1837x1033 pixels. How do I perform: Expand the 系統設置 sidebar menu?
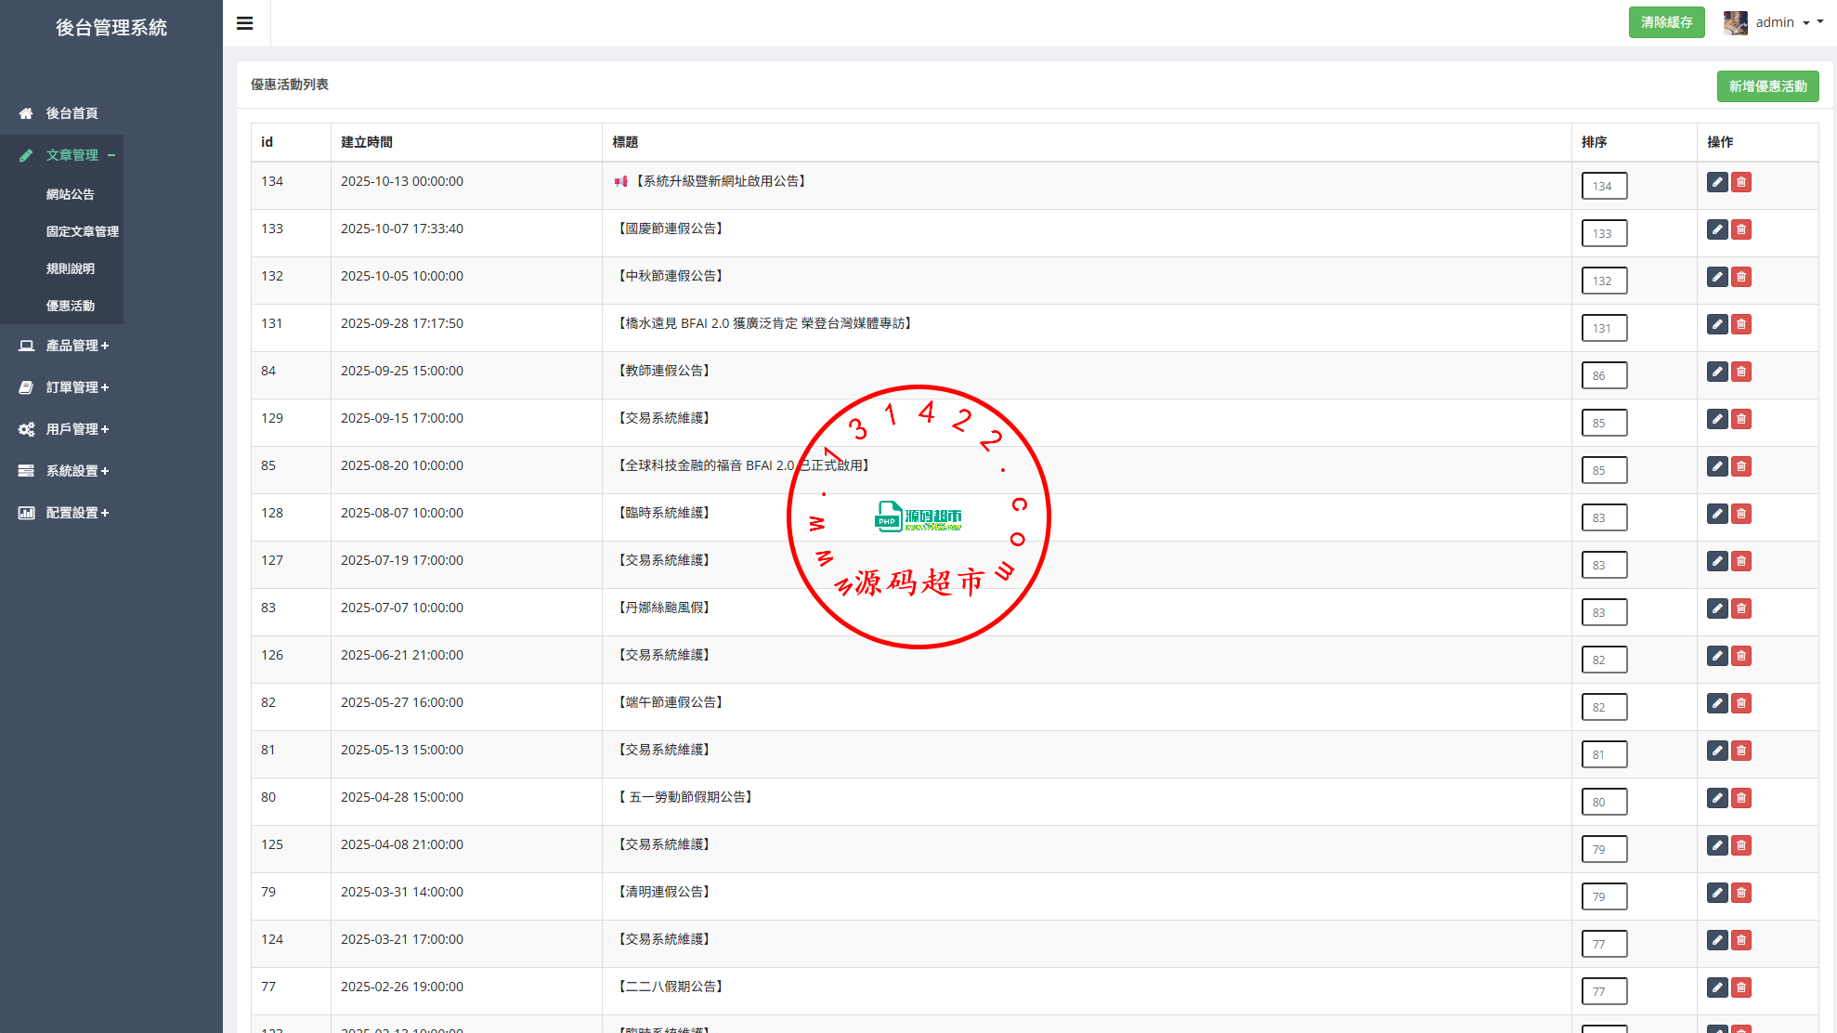77,471
